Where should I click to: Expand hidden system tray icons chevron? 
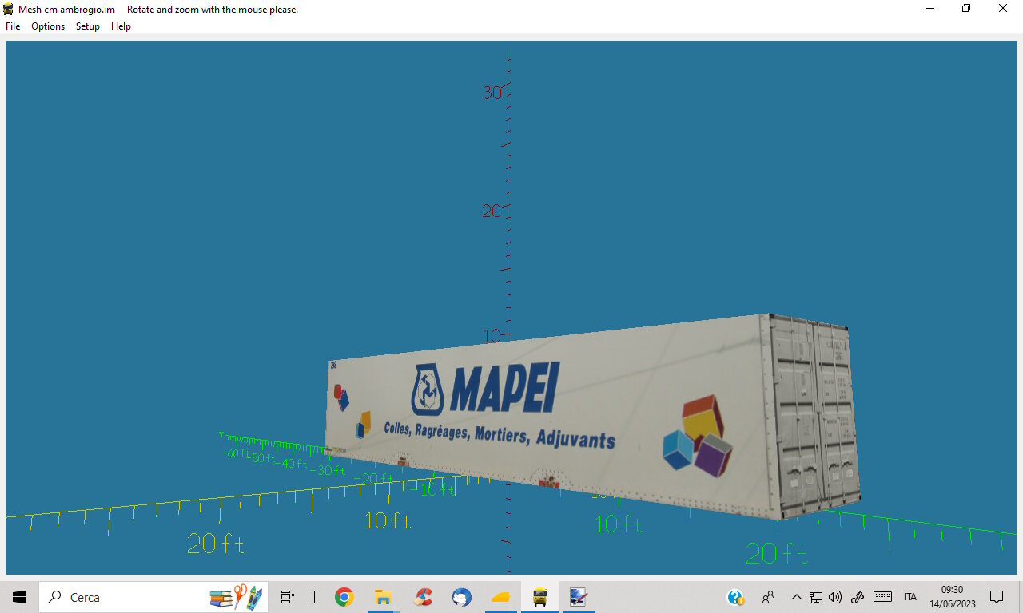pos(796,597)
